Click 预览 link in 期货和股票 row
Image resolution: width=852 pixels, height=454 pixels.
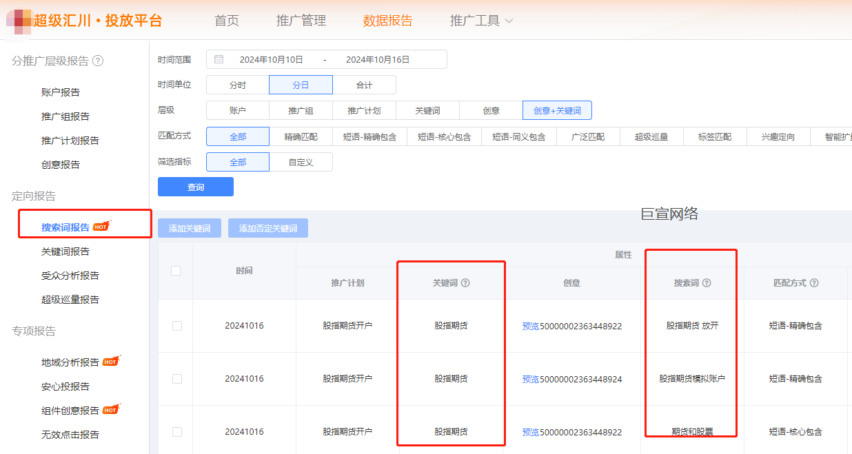click(531, 432)
